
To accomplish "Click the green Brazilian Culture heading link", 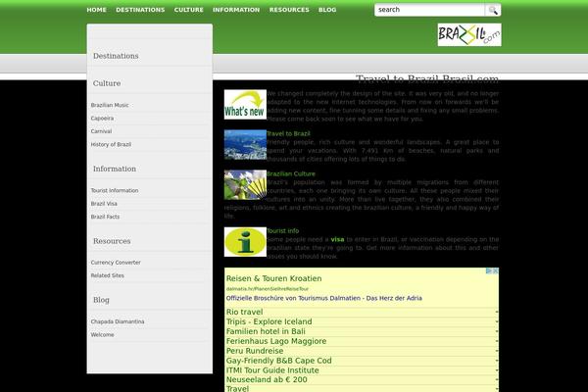I will (291, 173).
